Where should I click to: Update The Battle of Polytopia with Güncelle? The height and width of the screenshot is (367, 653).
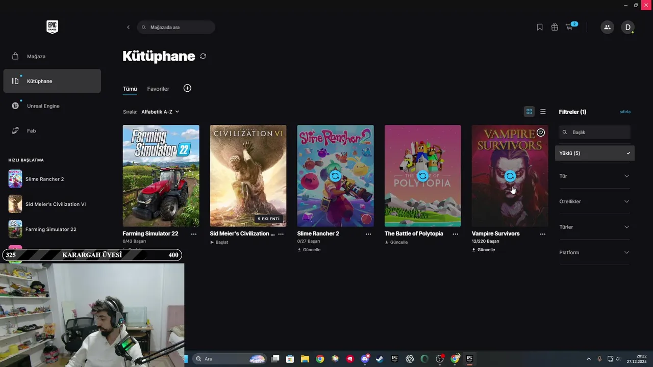[396, 242]
